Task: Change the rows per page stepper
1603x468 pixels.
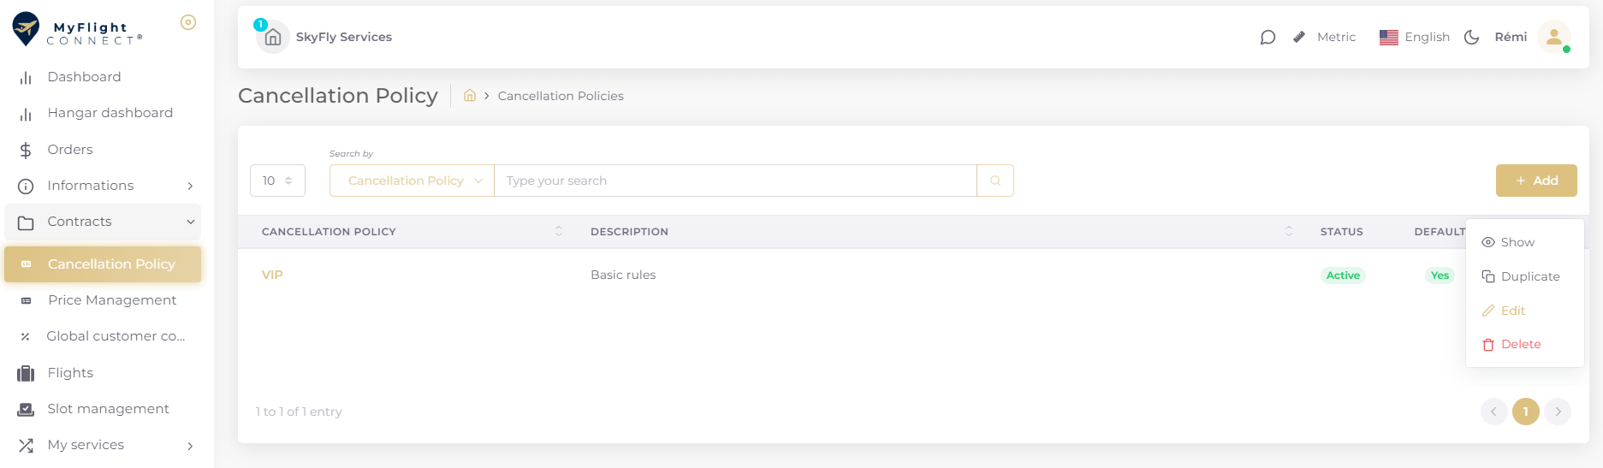Action: pos(277,181)
